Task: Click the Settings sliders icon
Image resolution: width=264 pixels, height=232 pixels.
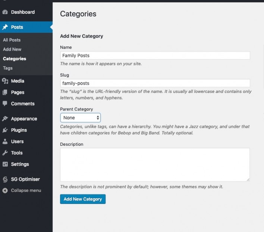Action: click(5, 164)
